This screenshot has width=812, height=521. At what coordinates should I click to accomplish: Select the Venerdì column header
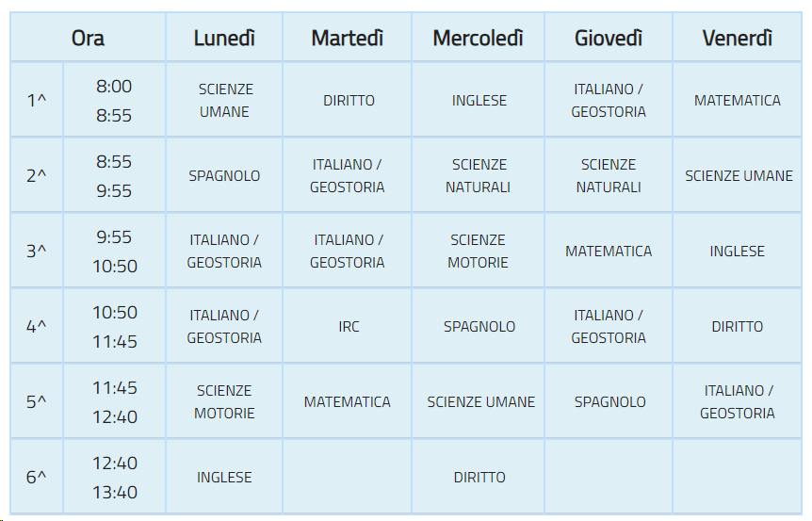pyautogui.click(x=737, y=38)
